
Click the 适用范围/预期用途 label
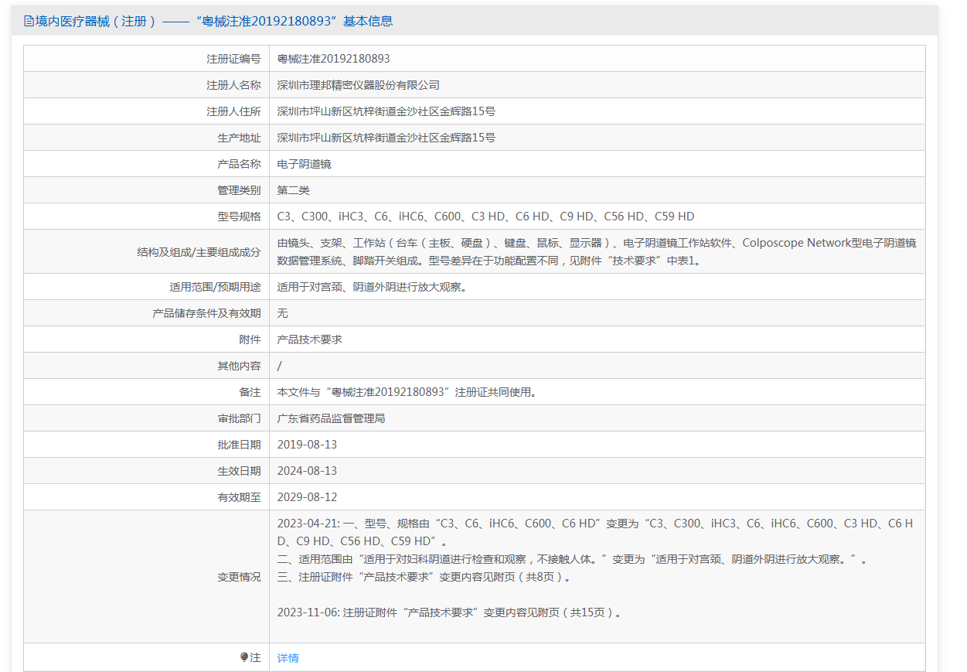[x=215, y=287]
